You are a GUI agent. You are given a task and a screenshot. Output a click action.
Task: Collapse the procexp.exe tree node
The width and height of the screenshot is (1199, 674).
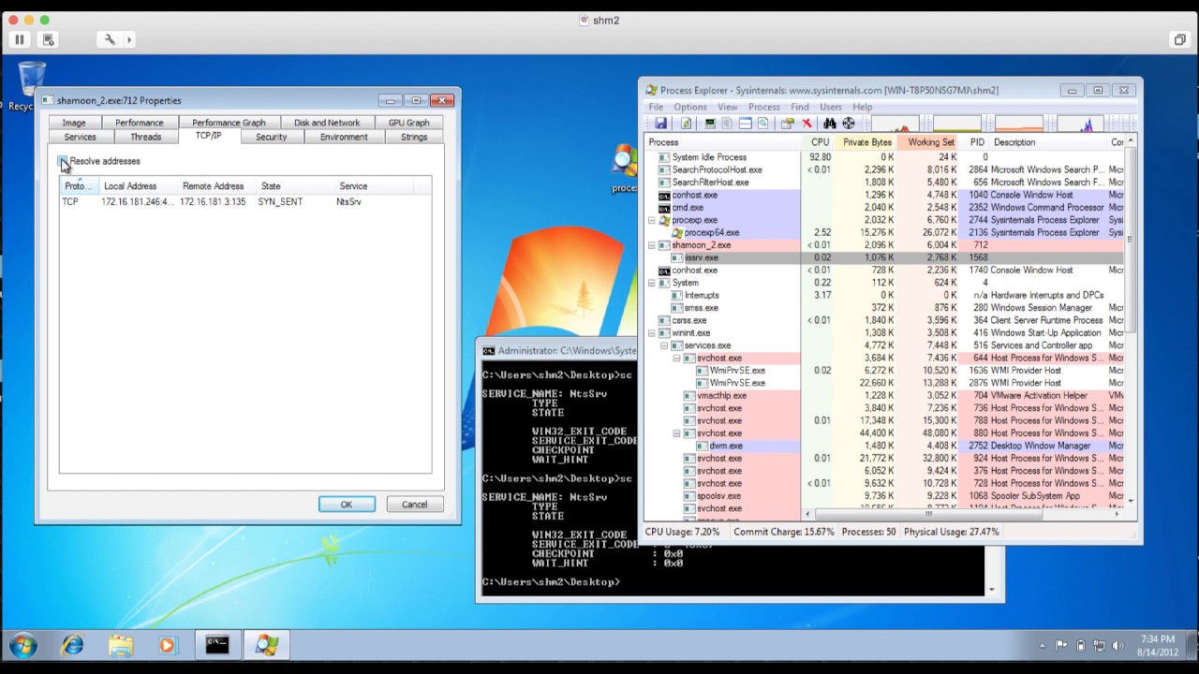[x=652, y=221]
